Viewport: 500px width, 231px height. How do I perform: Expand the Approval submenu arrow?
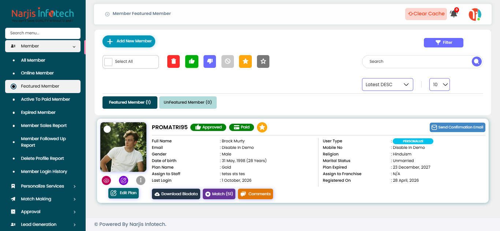pos(75,212)
